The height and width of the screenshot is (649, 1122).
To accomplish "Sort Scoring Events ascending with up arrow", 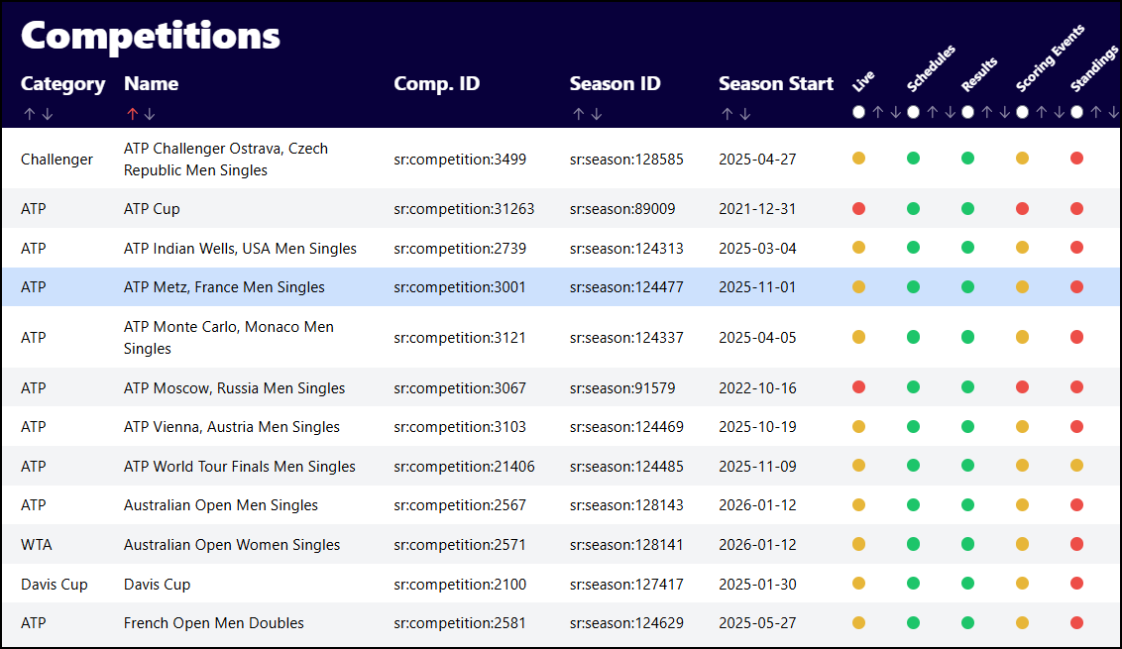I will (x=1041, y=112).
